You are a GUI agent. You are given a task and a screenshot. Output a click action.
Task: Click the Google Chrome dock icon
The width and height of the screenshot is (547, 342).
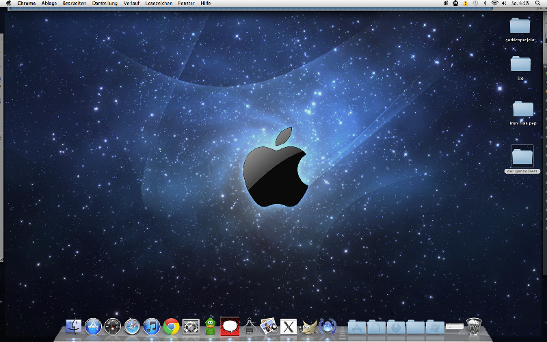click(x=172, y=327)
